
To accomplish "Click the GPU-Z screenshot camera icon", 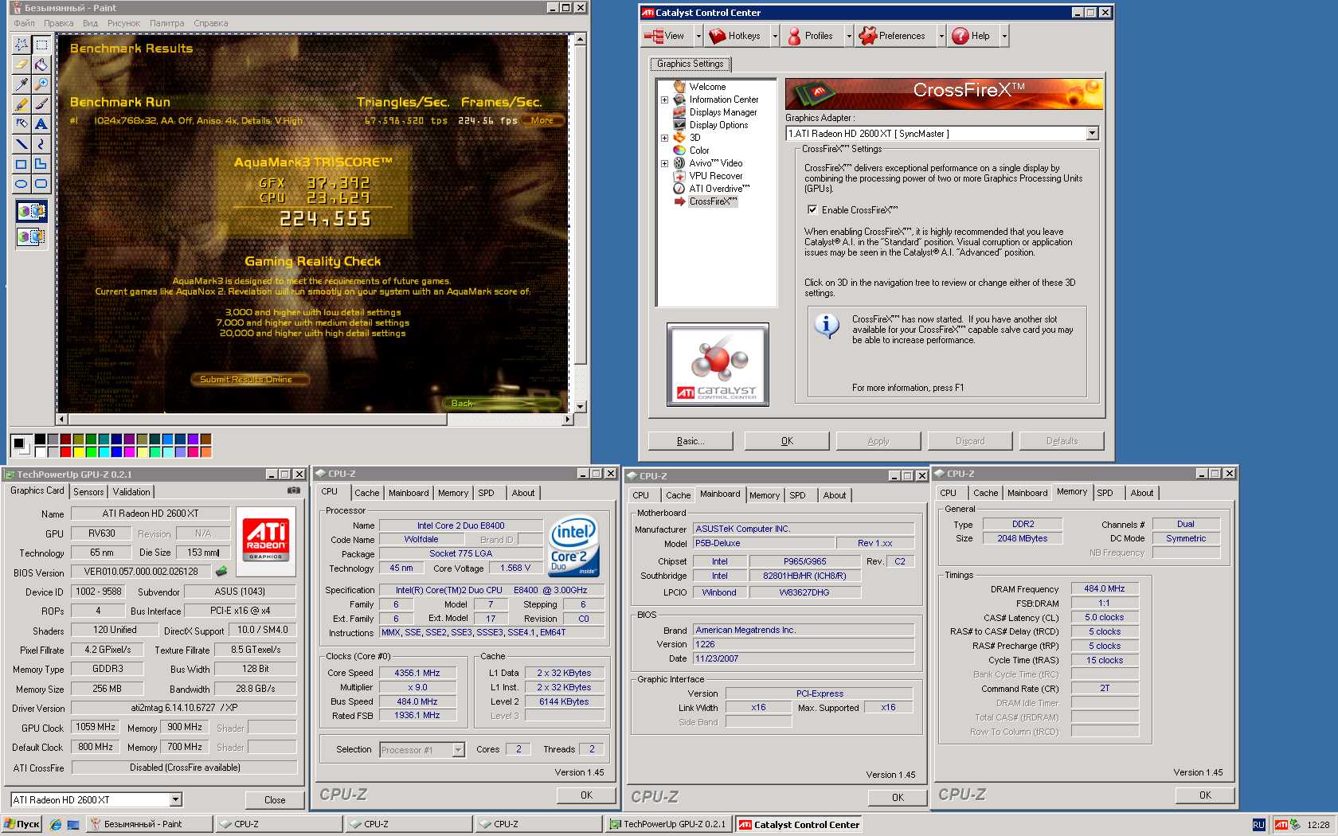I will 294,490.
